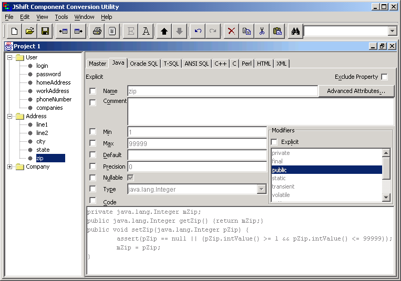
Task: Paste using the clipboard toolbar icon
Action: pos(277,31)
